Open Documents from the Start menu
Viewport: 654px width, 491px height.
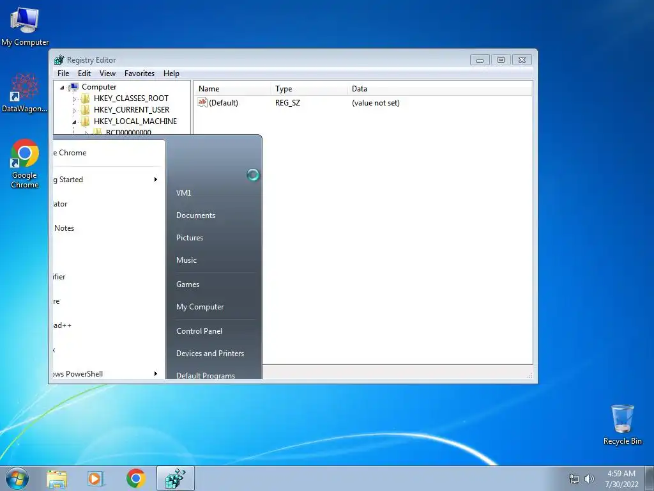(x=195, y=215)
